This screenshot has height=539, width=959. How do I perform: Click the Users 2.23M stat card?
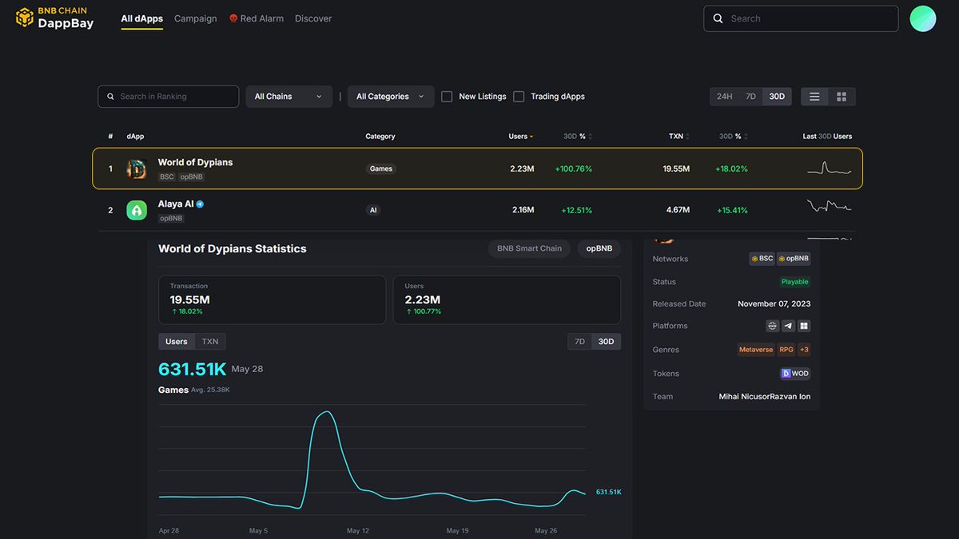point(507,300)
